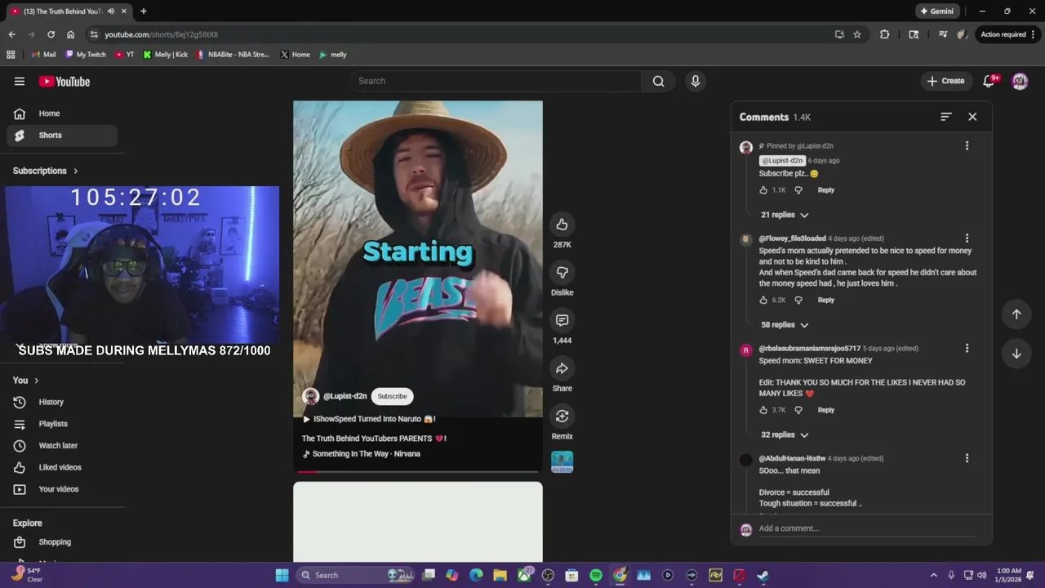Go to next Short arrow
The image size is (1045, 588).
pyautogui.click(x=1016, y=354)
